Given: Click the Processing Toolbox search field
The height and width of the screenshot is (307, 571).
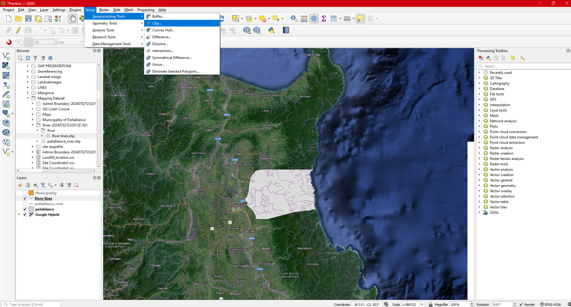Looking at the screenshot, I should pyautogui.click(x=524, y=66).
